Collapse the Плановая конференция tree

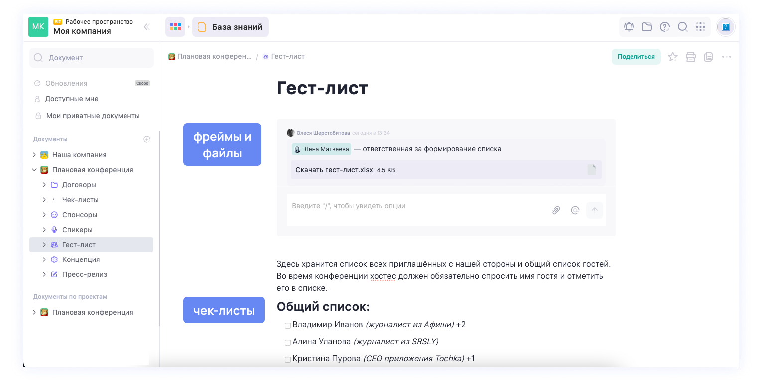[x=34, y=169]
